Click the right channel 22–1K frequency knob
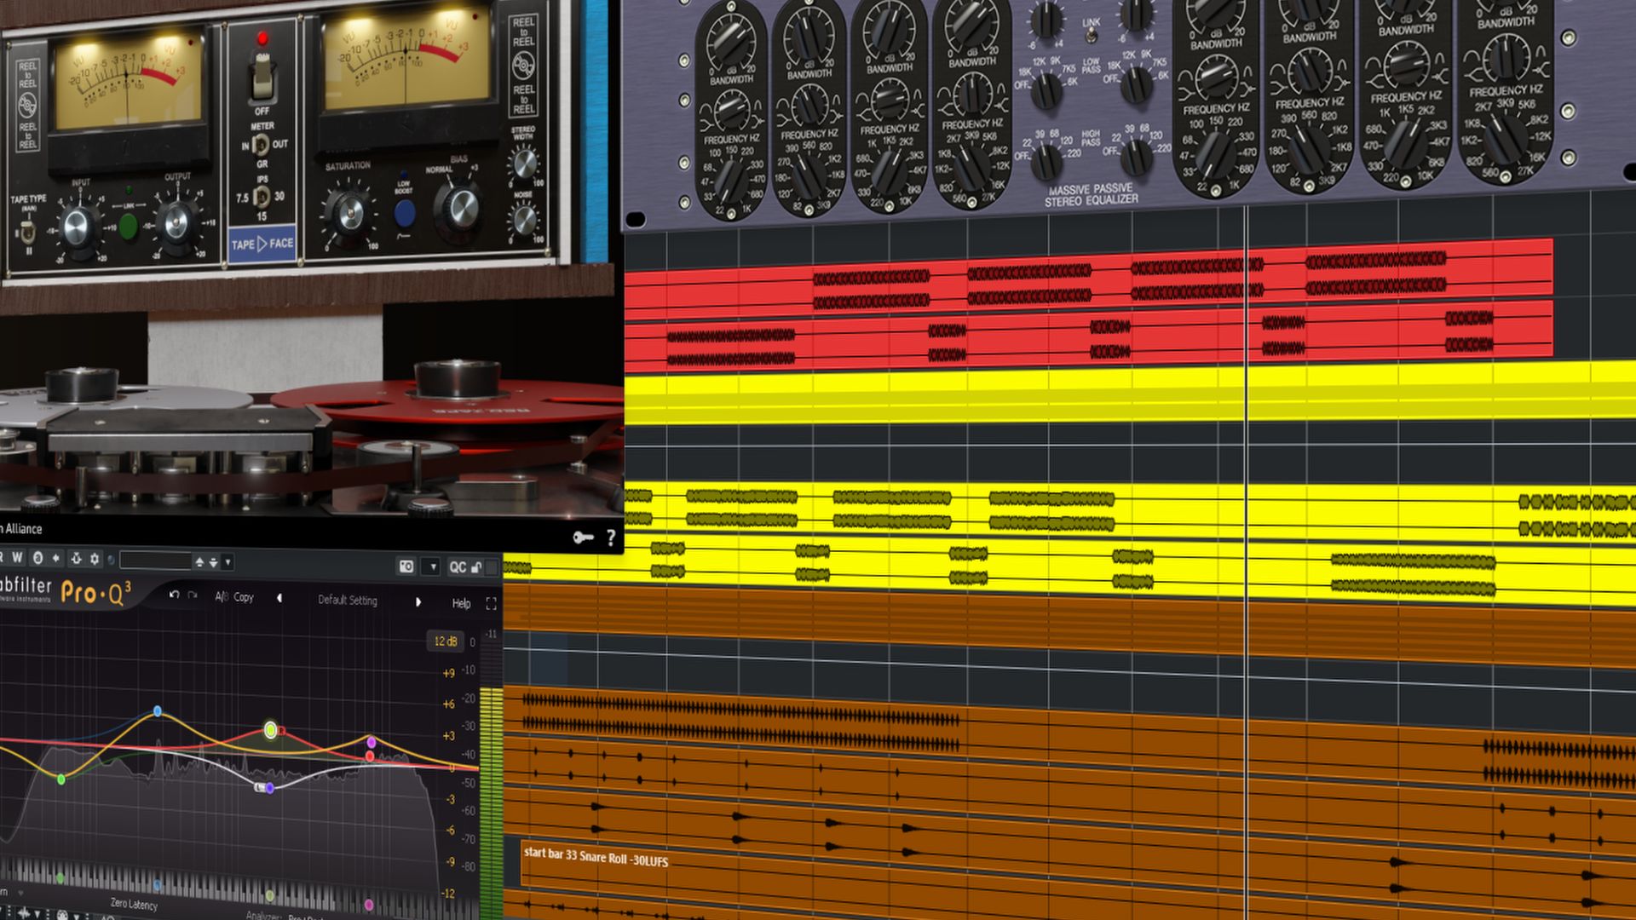1636x920 pixels. pyautogui.click(x=1216, y=154)
